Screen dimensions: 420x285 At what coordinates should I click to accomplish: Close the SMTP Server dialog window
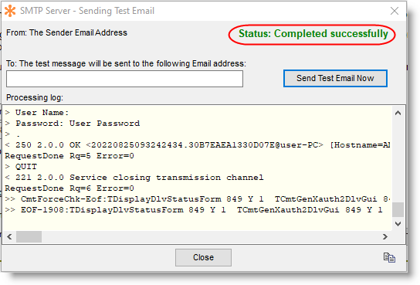coord(395,11)
